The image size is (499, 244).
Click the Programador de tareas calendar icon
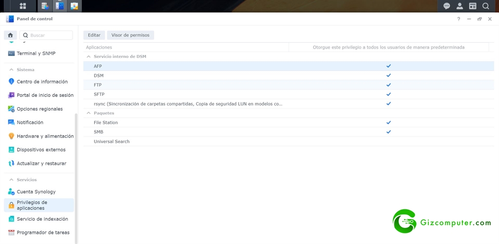12,232
